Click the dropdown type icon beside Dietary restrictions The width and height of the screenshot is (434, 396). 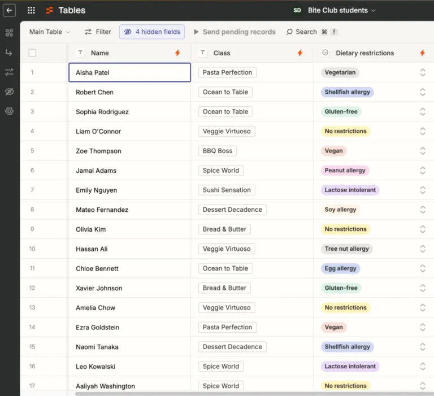coord(325,53)
